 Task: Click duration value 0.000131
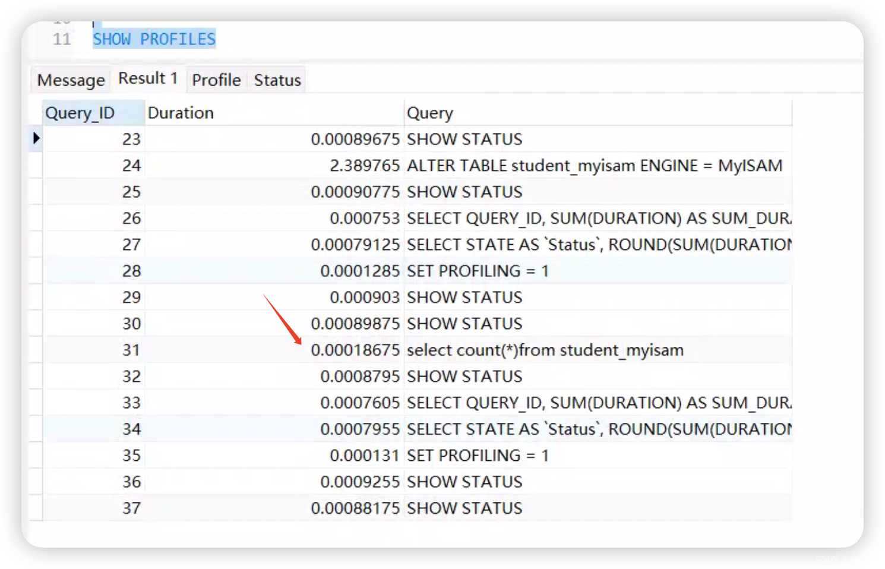point(365,455)
